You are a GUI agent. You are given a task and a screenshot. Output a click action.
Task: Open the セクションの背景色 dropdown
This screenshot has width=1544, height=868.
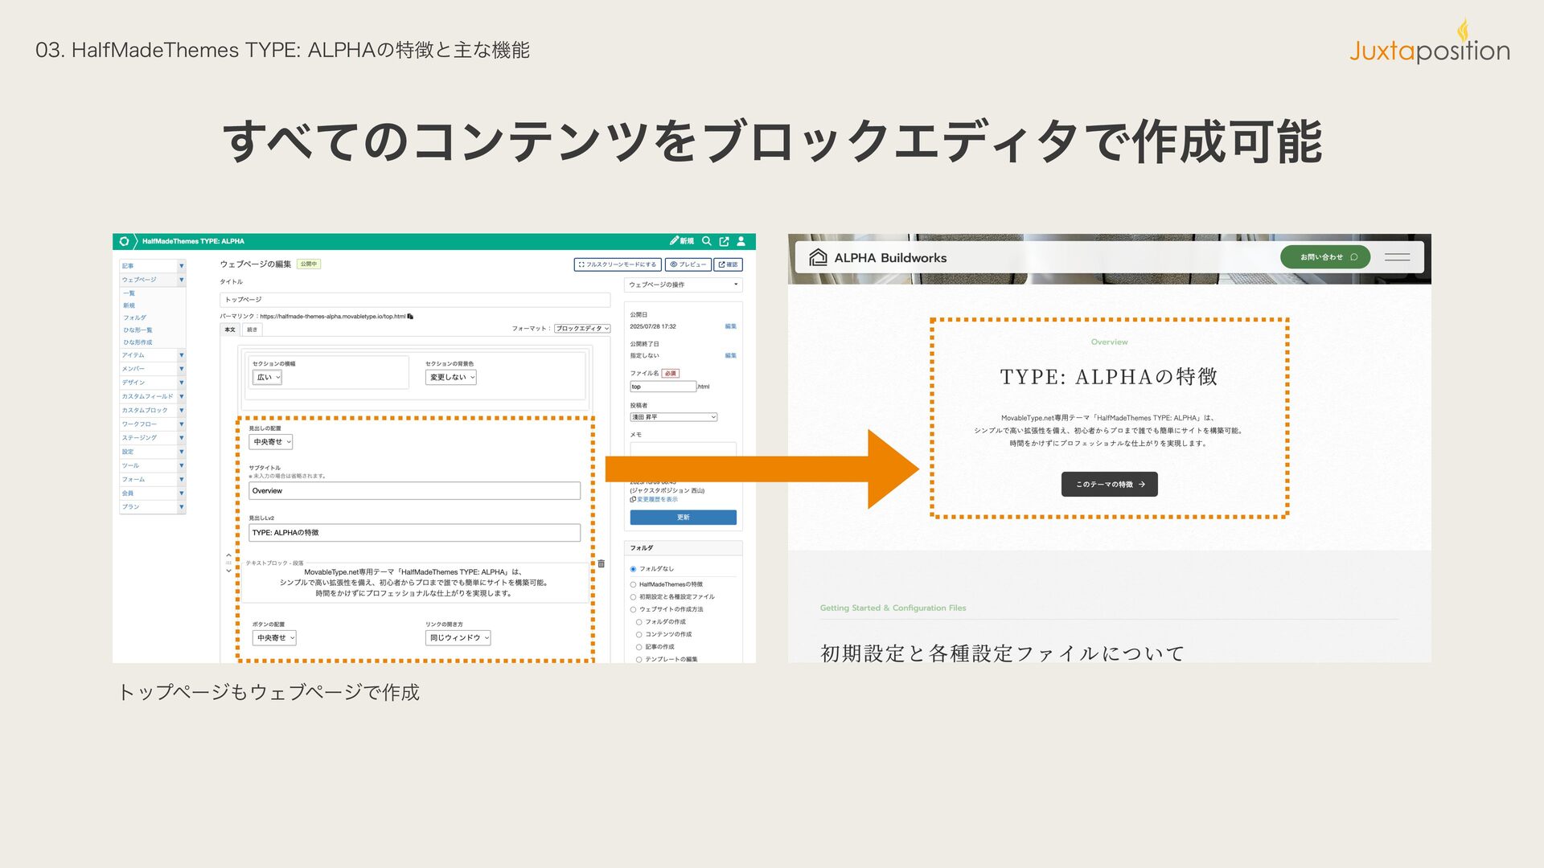[450, 377]
